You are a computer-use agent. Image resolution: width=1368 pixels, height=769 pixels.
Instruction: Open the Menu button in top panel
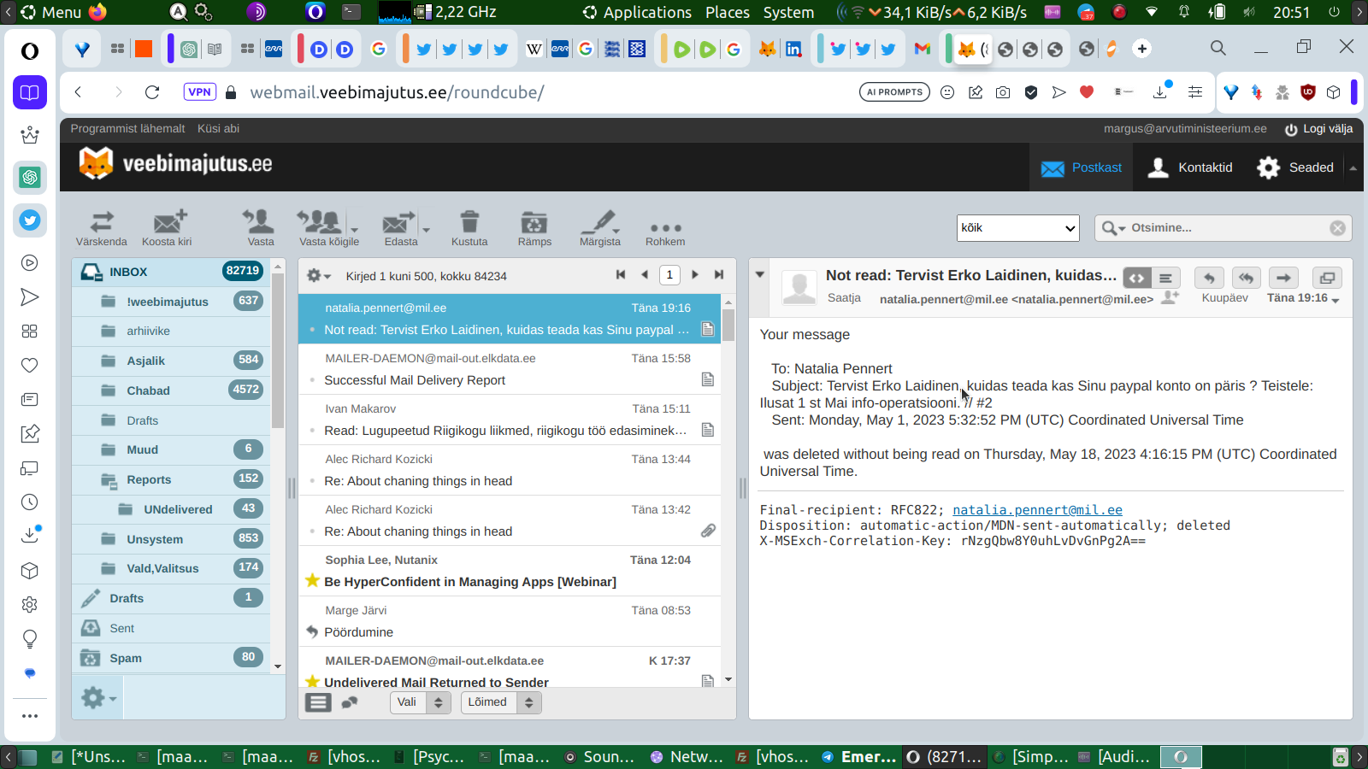[51, 12]
